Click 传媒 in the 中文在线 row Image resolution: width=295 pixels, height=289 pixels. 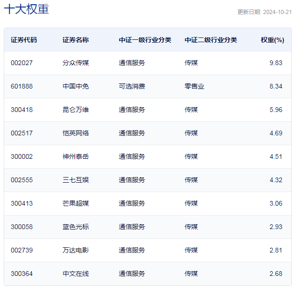[191, 274]
